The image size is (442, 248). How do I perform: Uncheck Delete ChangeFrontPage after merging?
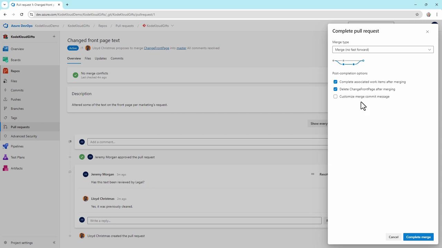(x=335, y=89)
